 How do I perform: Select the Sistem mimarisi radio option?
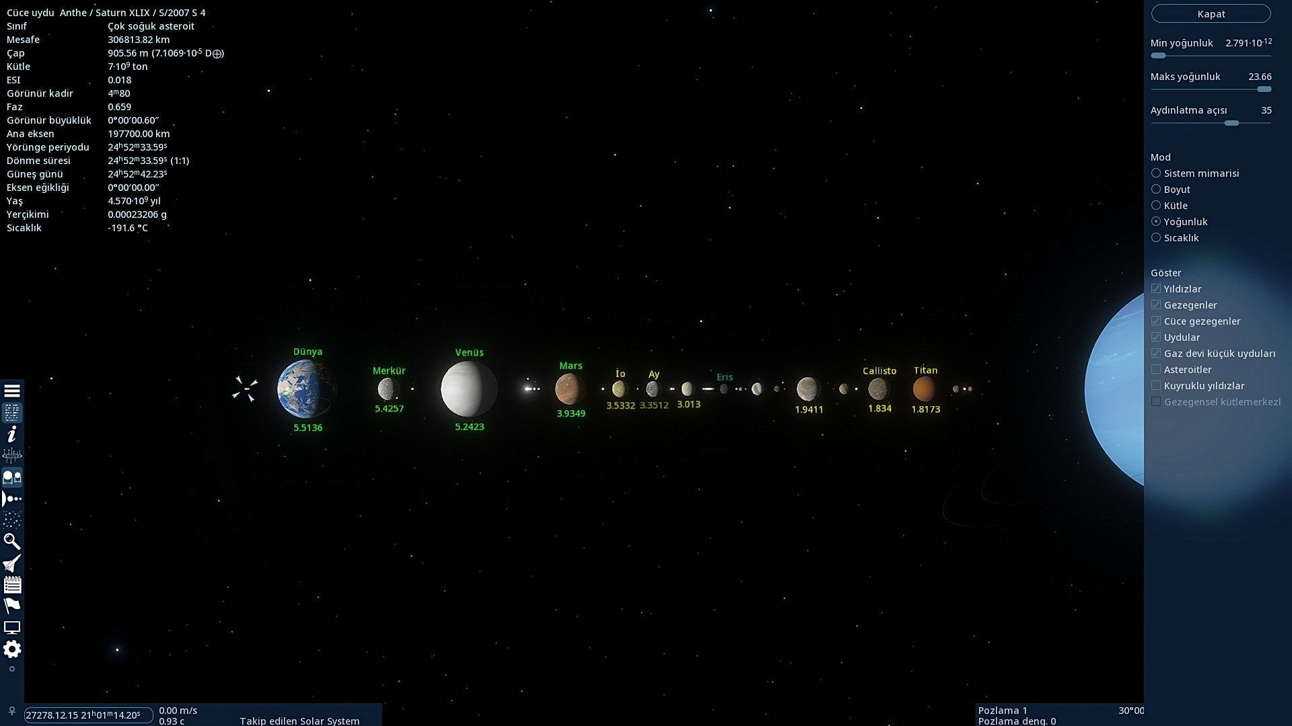tap(1156, 173)
